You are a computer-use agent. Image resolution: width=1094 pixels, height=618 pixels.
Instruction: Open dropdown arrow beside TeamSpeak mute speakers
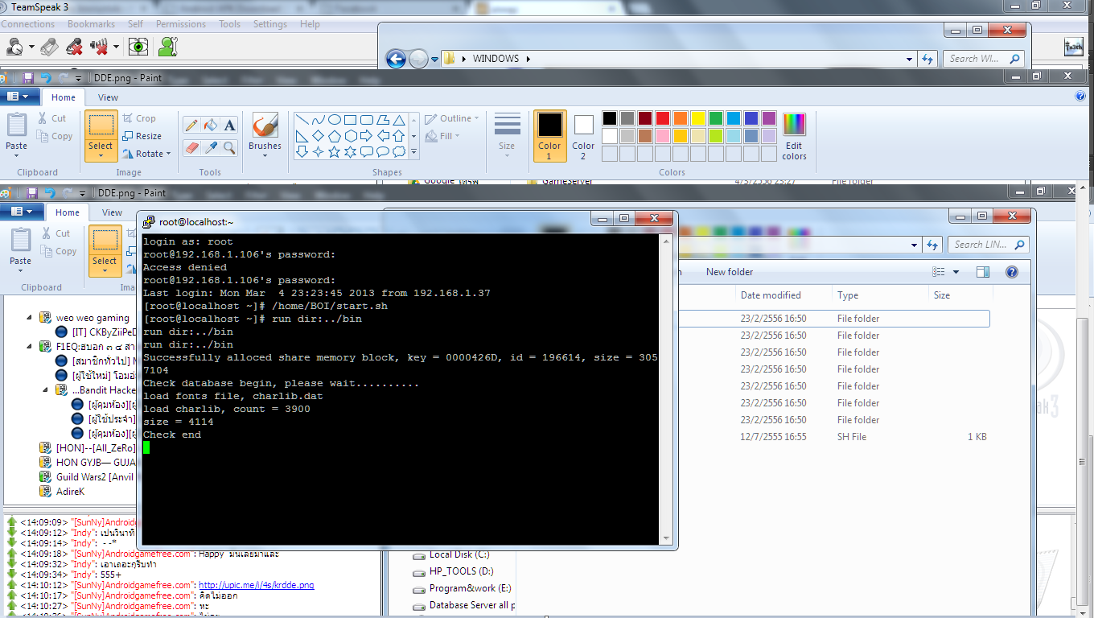pyautogui.click(x=117, y=47)
